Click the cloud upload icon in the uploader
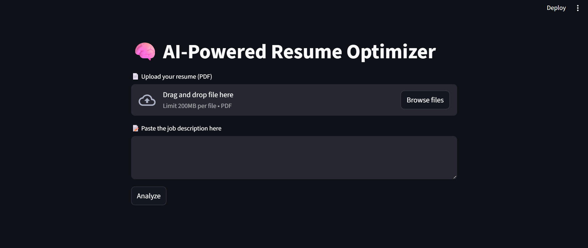 (x=147, y=100)
